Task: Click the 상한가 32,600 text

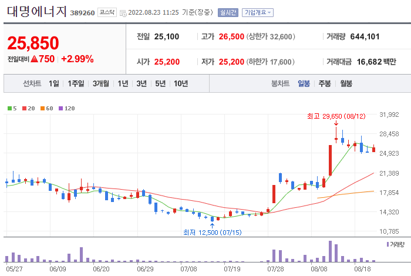Action: point(271,36)
